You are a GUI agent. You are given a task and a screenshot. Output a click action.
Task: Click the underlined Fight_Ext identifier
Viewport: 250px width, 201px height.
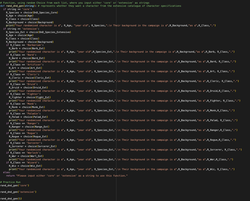(43, 97)
